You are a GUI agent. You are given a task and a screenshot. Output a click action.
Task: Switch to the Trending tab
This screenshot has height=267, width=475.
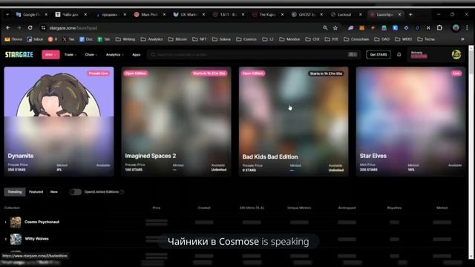(15, 192)
